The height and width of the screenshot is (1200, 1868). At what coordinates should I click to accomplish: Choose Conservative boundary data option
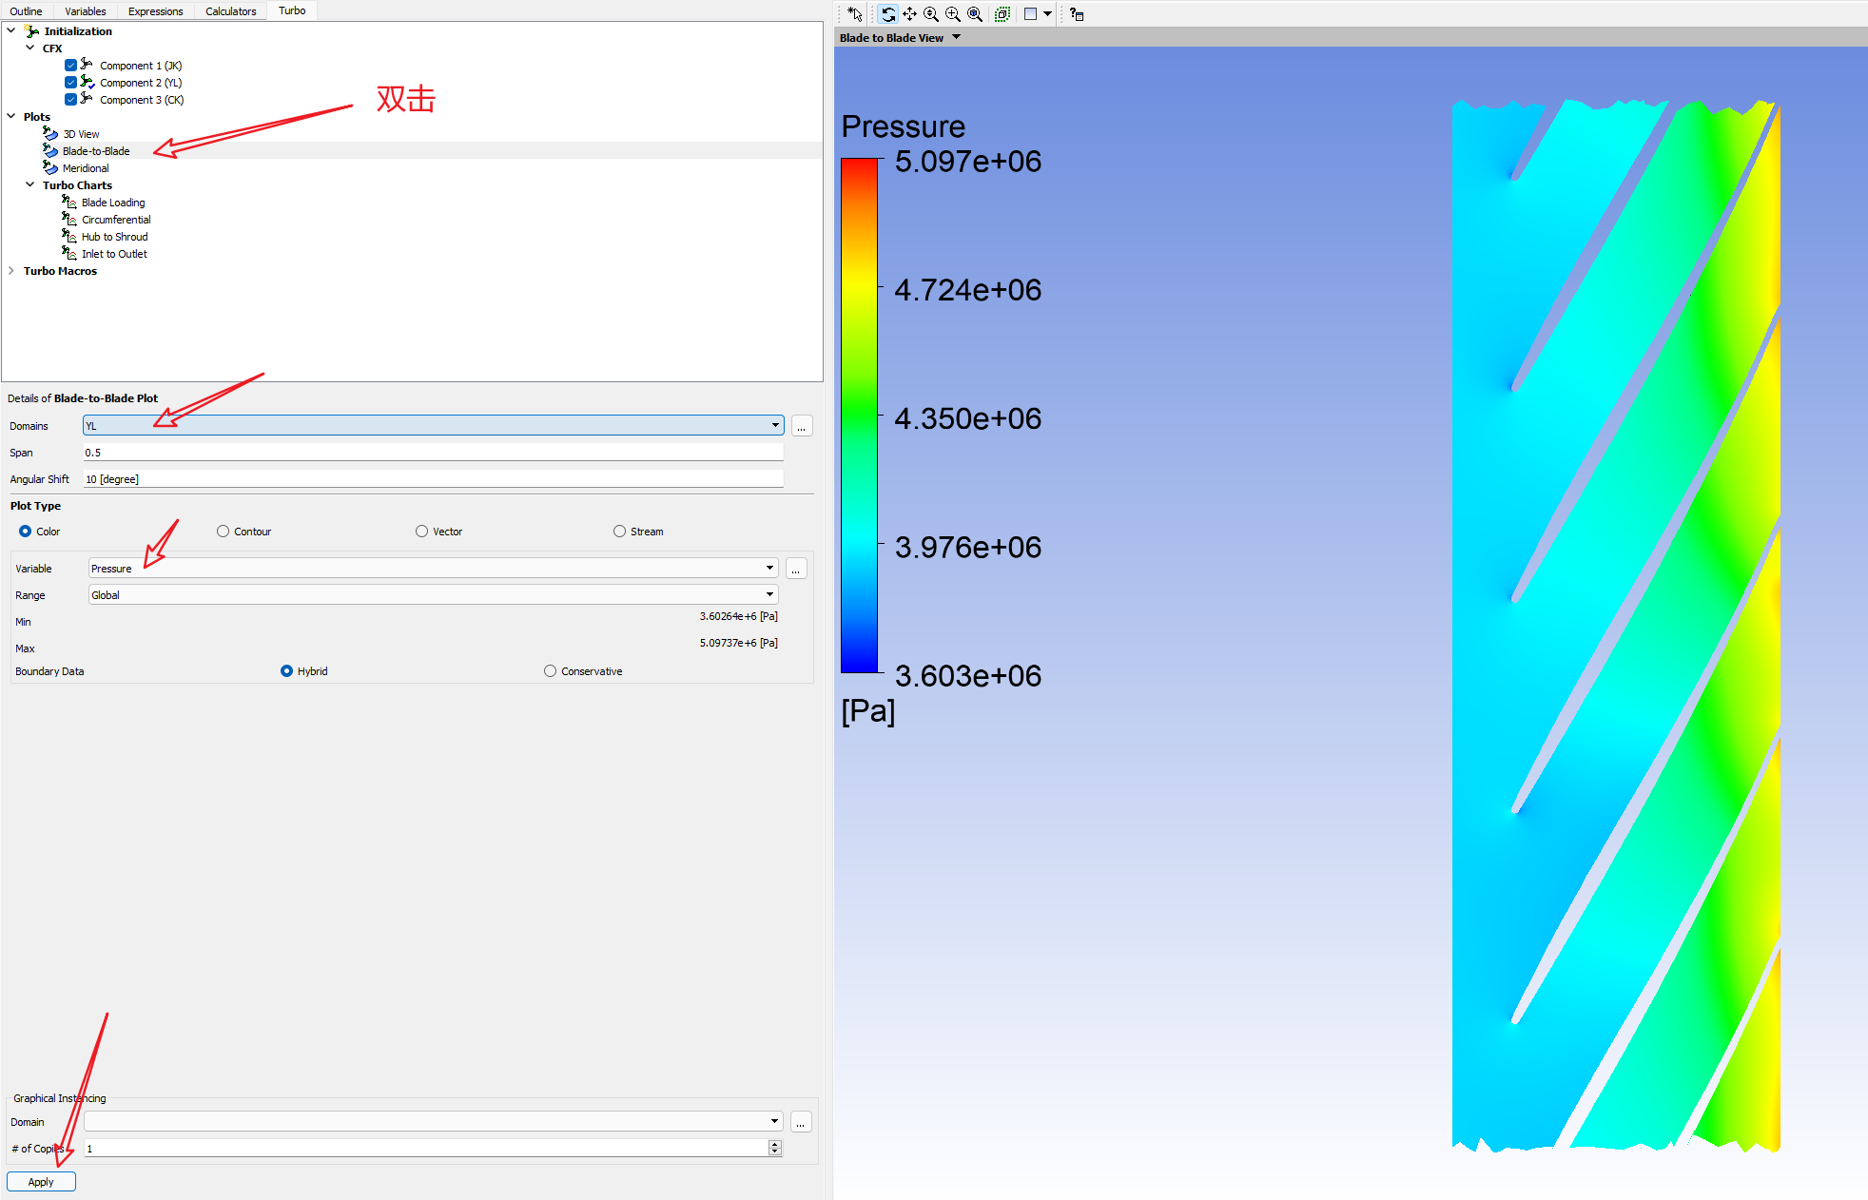[x=550, y=671]
